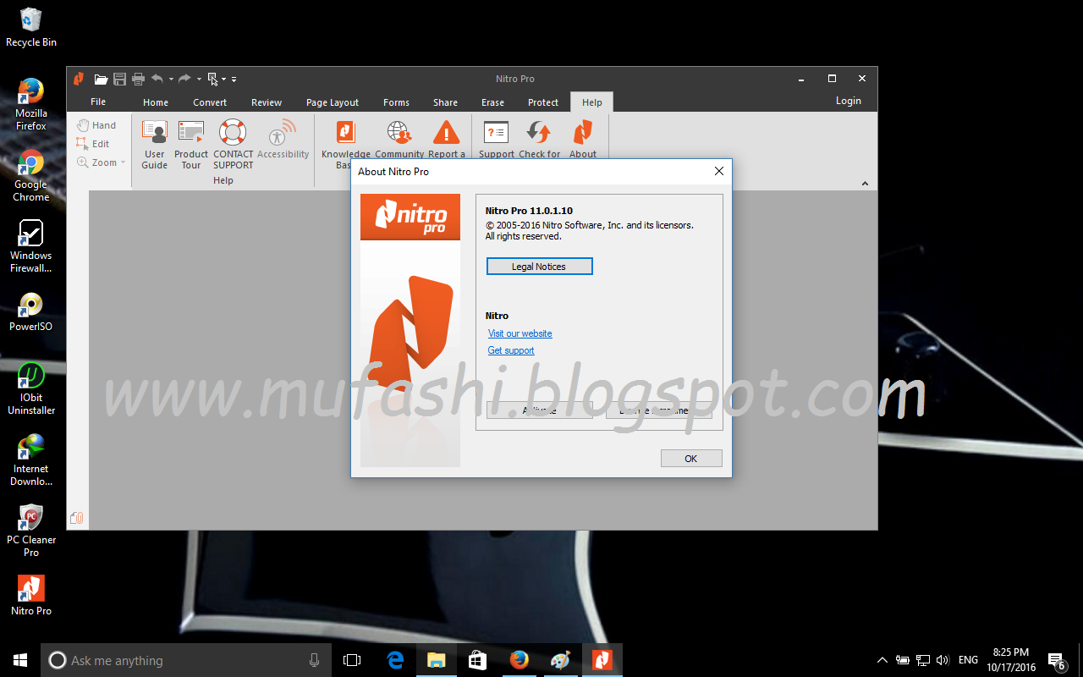Click the Contact Support lifebuoy icon
The image size is (1083, 677).
pyautogui.click(x=233, y=132)
